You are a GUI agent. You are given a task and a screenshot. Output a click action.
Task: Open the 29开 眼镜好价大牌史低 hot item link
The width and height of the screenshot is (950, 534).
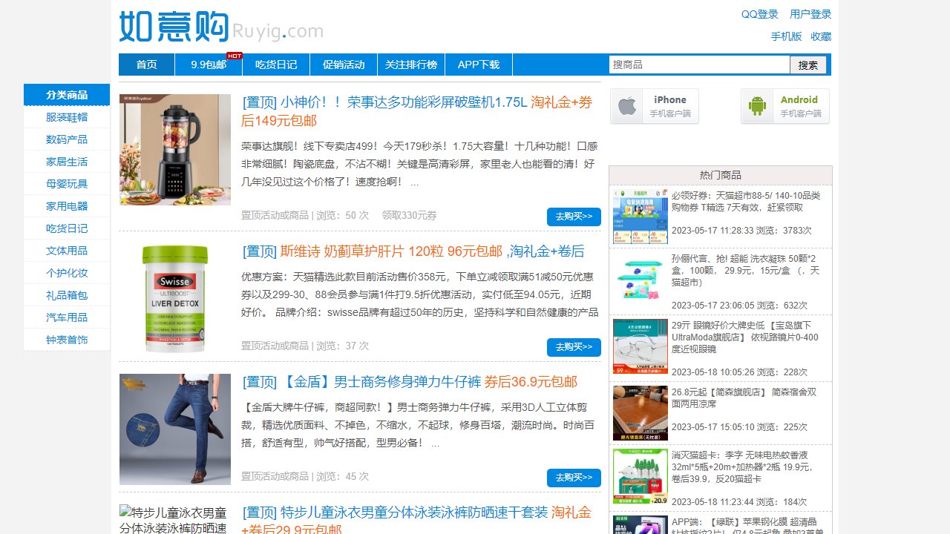point(745,337)
